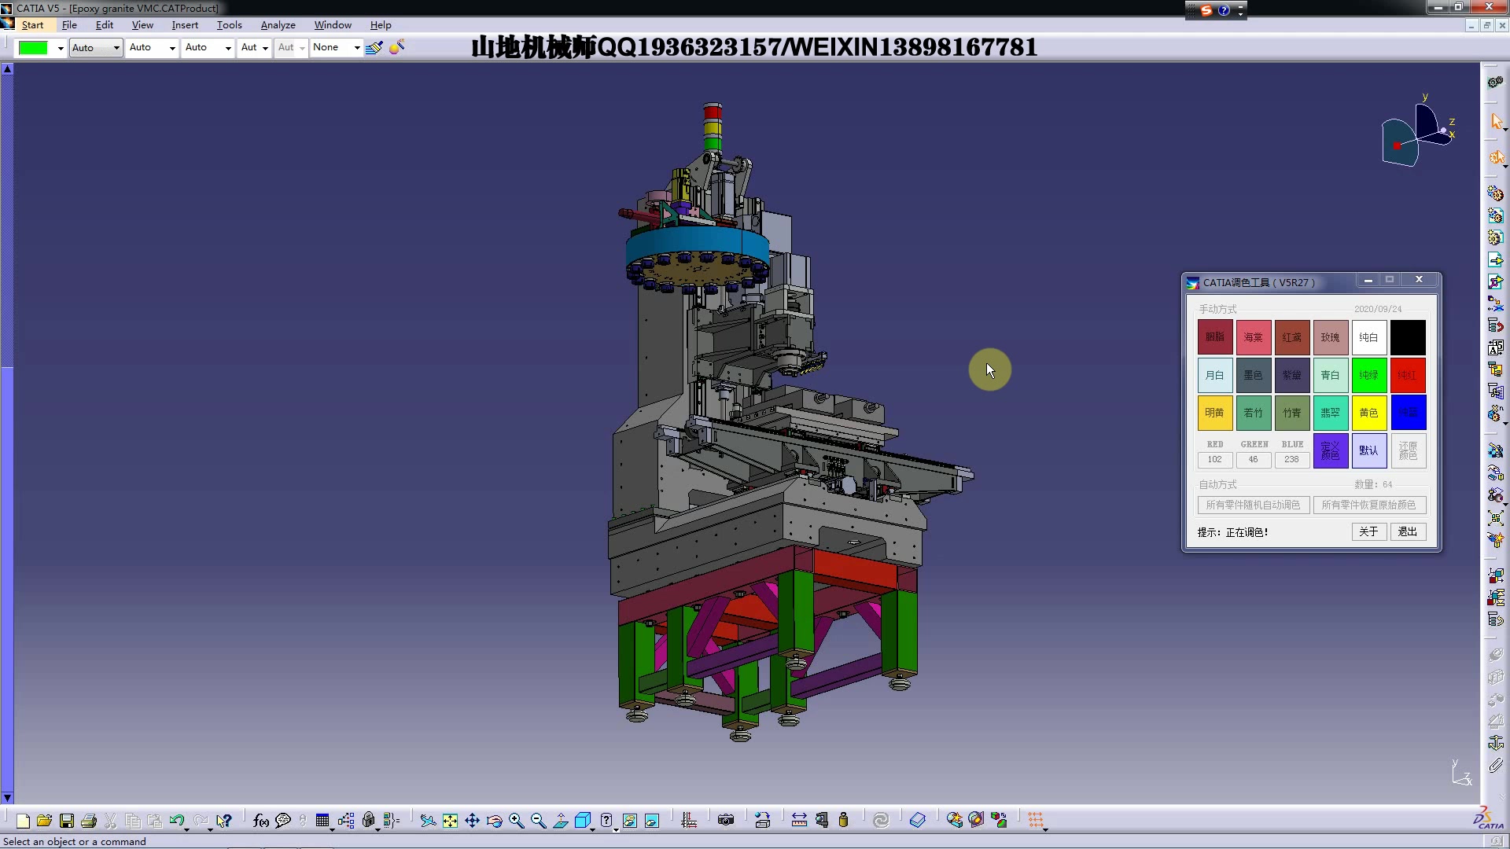Viewport: 1510px width, 849px height.
Task: Click the 关于 (About) button
Action: [x=1368, y=532]
